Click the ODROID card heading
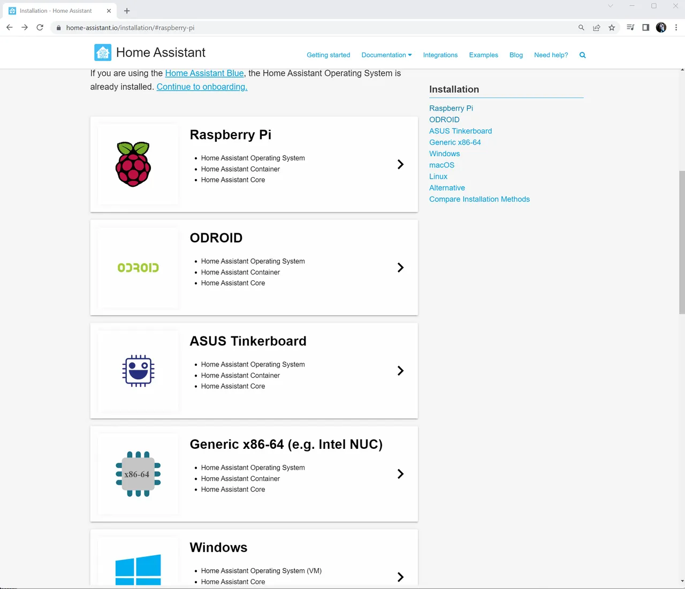The image size is (685, 589). [216, 238]
